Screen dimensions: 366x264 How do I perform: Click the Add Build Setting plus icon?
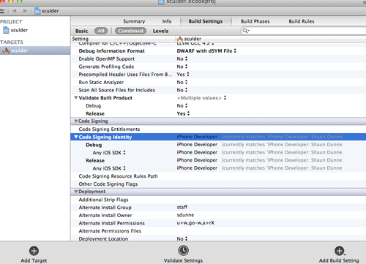(339, 251)
